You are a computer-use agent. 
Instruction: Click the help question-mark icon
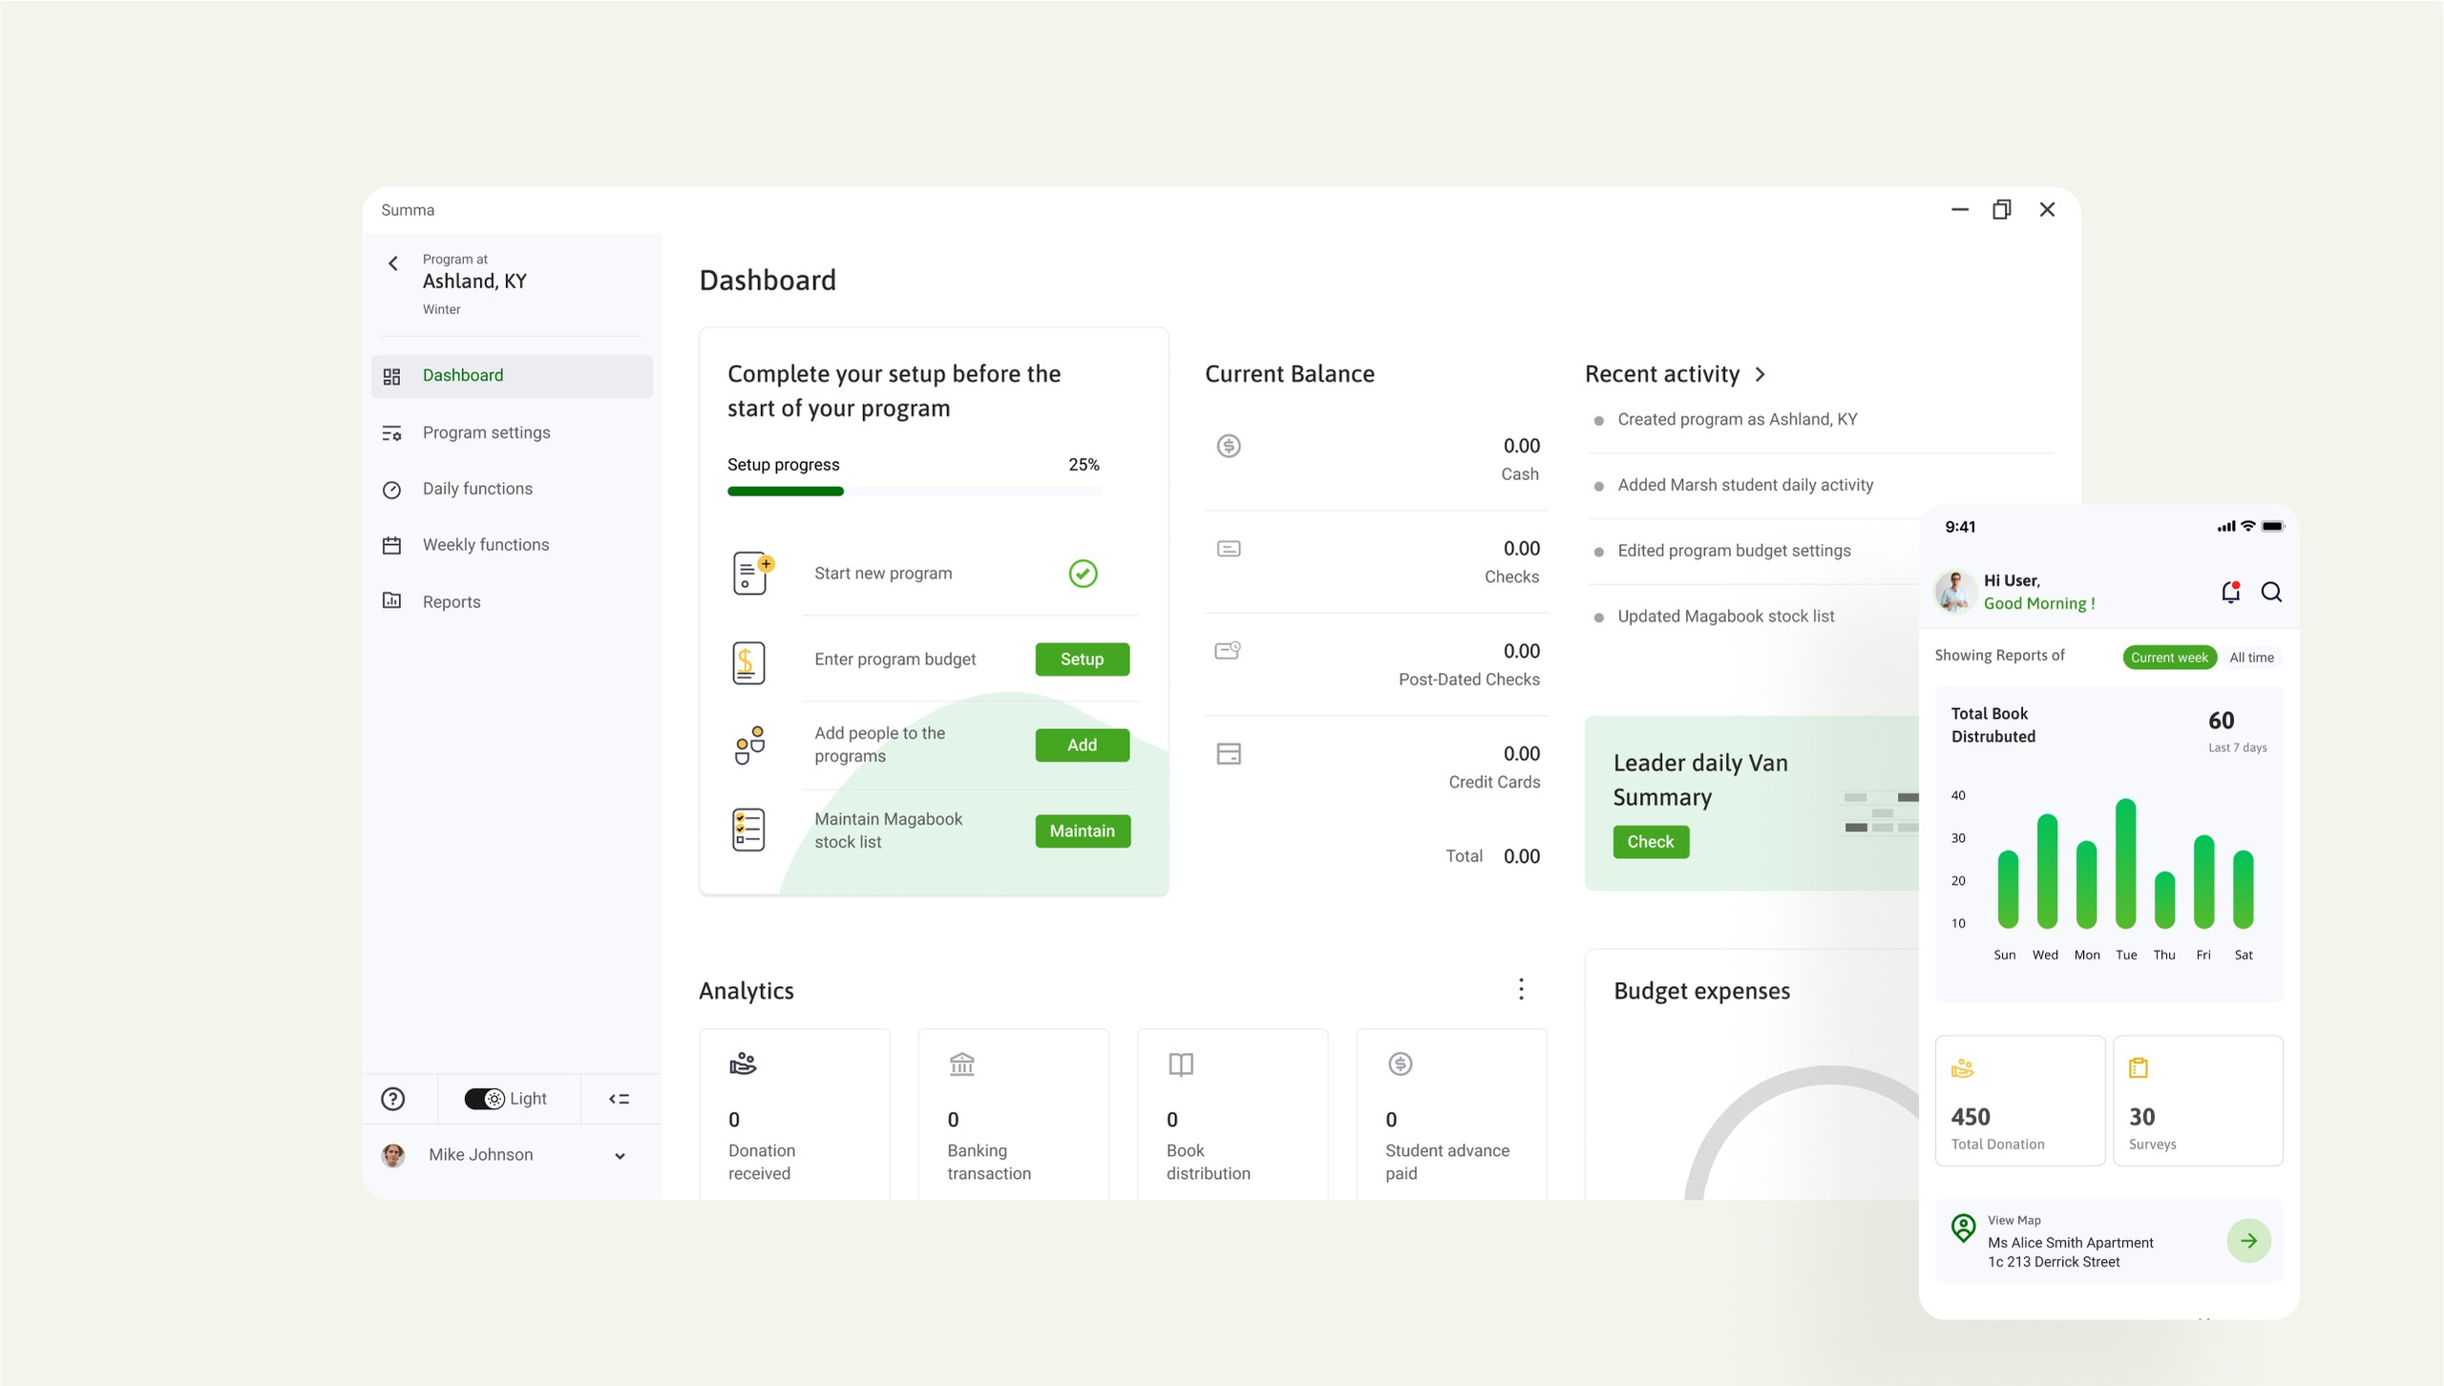[393, 1099]
